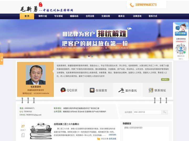This screenshot has width=189, height=141.
Task: Click the 联系地址 label
Action: 160,90
